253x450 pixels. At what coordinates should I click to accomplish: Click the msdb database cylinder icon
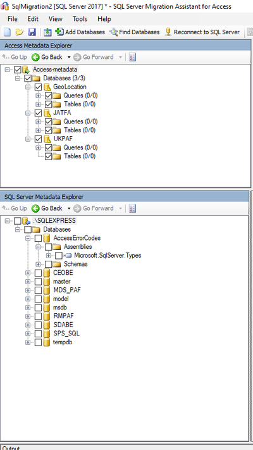(47, 308)
